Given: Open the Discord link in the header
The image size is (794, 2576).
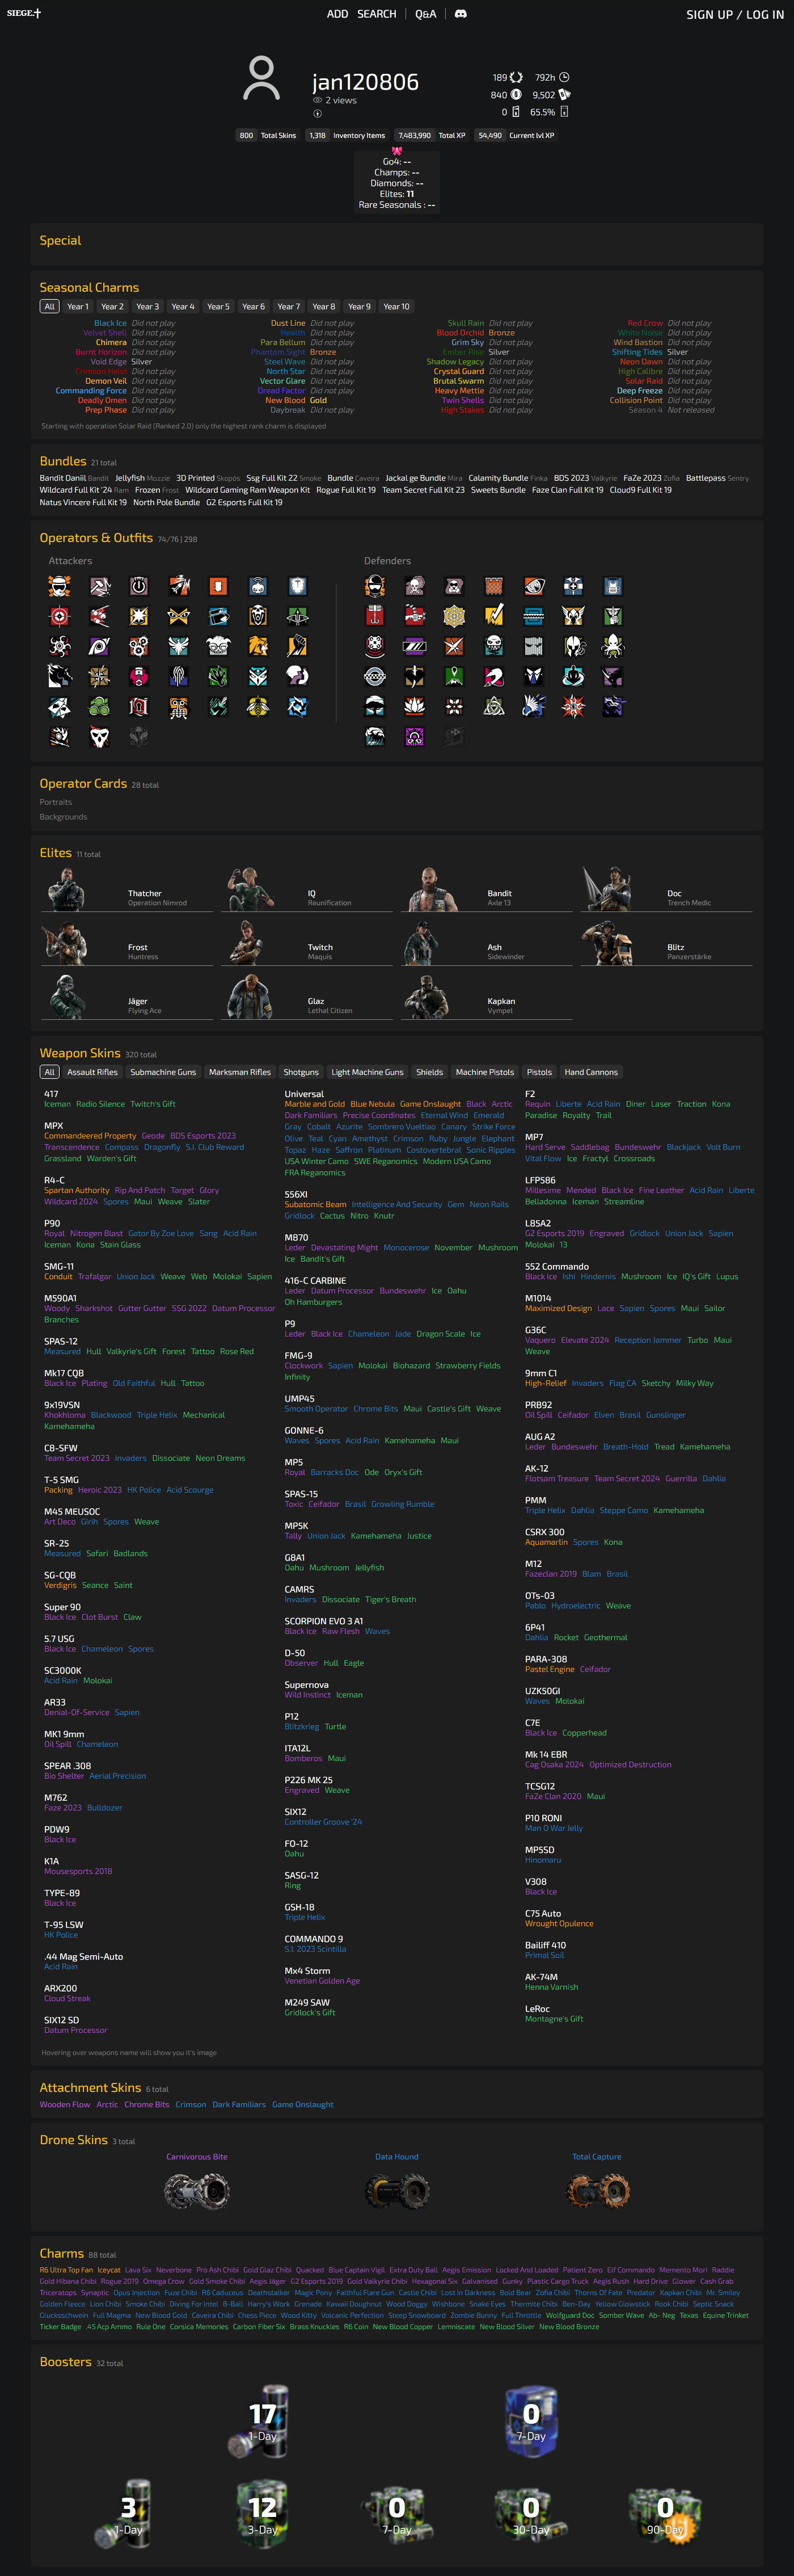Looking at the screenshot, I should pyautogui.click(x=461, y=14).
